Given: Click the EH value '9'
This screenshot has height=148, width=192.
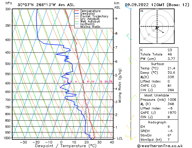Looking at the screenshot, I should pos(169,127).
